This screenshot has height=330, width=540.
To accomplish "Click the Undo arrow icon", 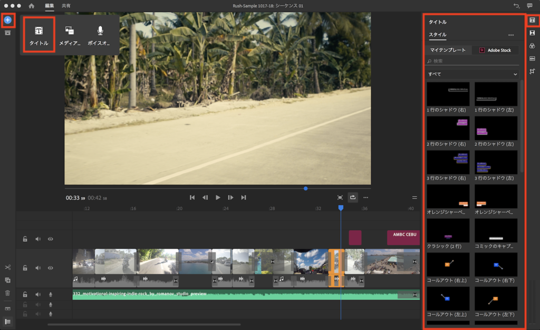I will pos(516,6).
